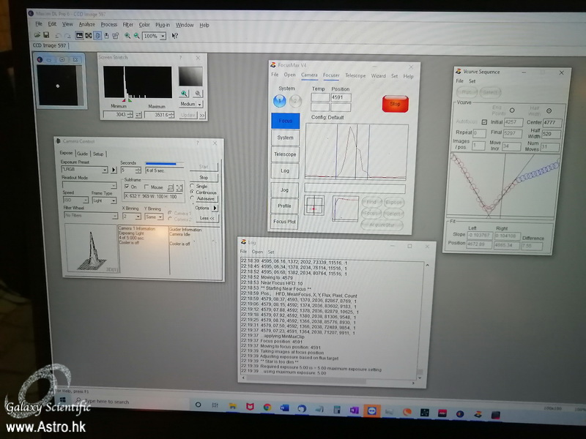
Task: Click the Focus Plot button
Action: pyautogui.click(x=285, y=221)
